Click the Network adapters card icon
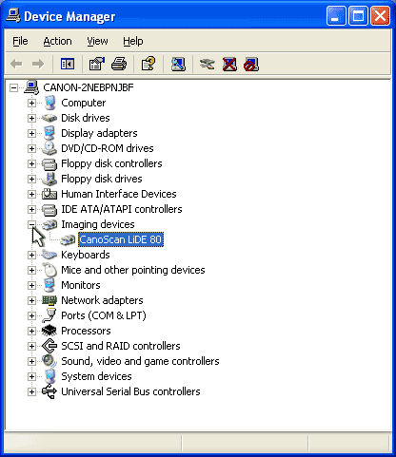The width and height of the screenshot is (396, 457). pos(49,300)
